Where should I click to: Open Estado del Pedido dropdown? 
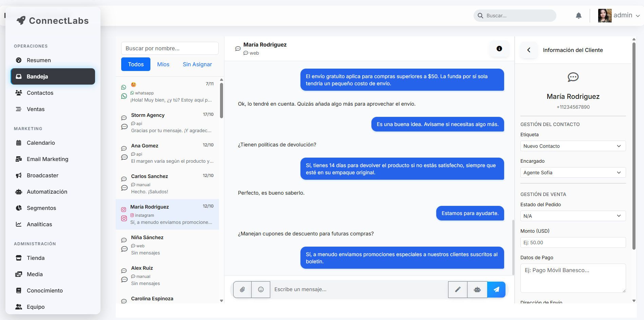tap(573, 216)
